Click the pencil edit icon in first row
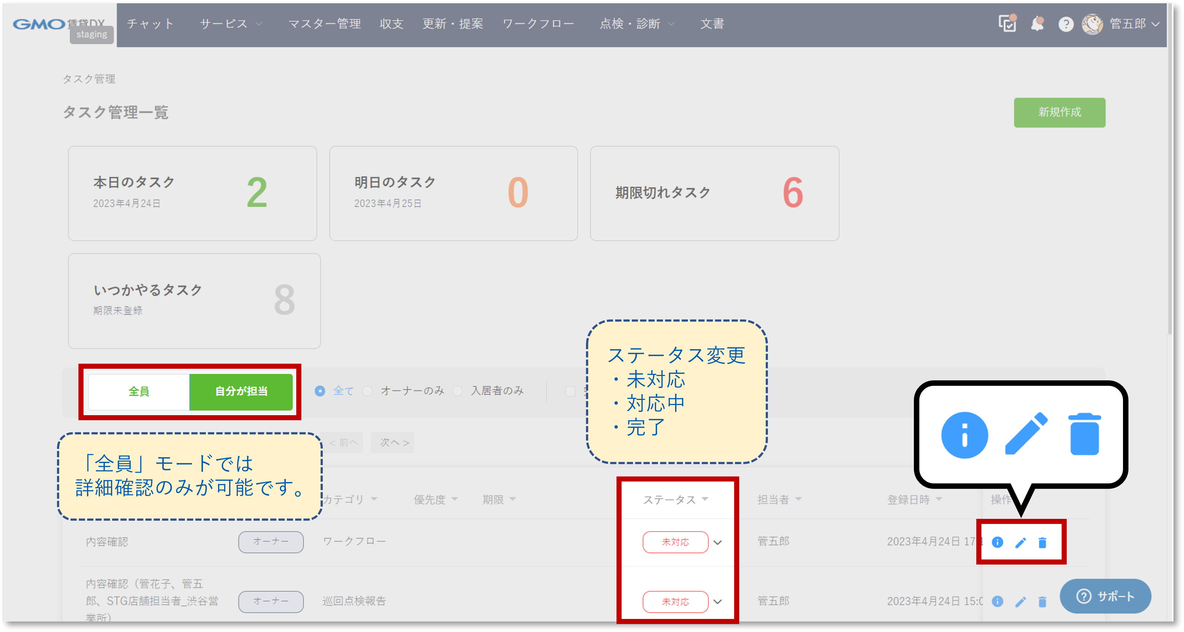 pyautogui.click(x=1020, y=542)
